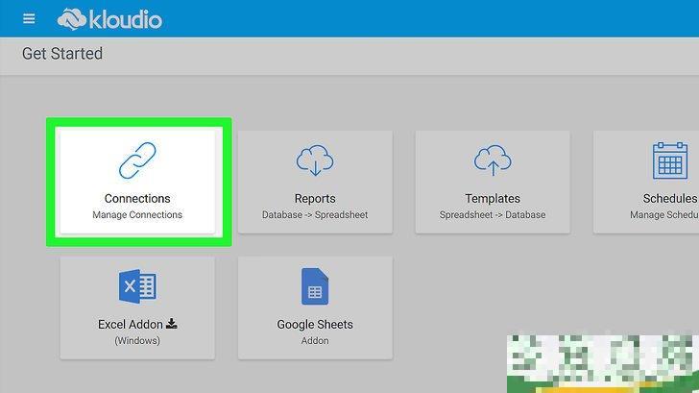Click the Google Sheets document icon

point(315,286)
